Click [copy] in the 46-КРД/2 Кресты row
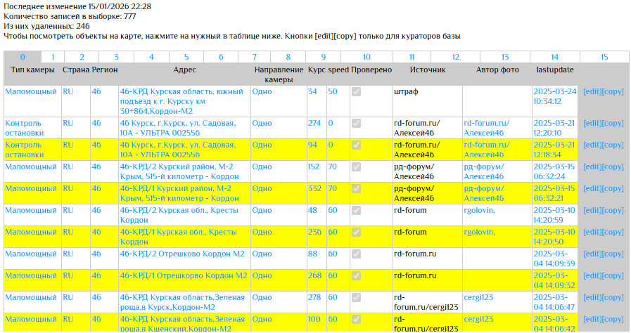 (613, 210)
